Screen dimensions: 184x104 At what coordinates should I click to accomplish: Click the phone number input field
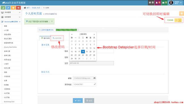[x=84, y=84]
